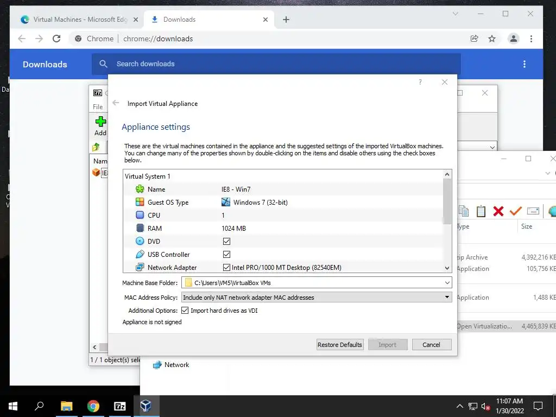Click scrollbar up arrow in appliance list

447,174
